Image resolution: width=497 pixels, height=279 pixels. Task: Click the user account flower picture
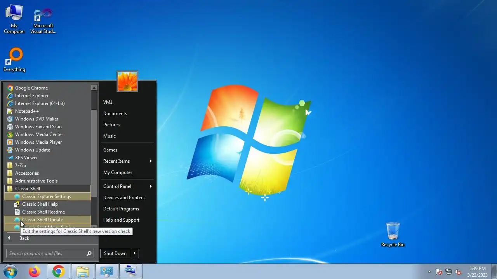pyautogui.click(x=127, y=82)
